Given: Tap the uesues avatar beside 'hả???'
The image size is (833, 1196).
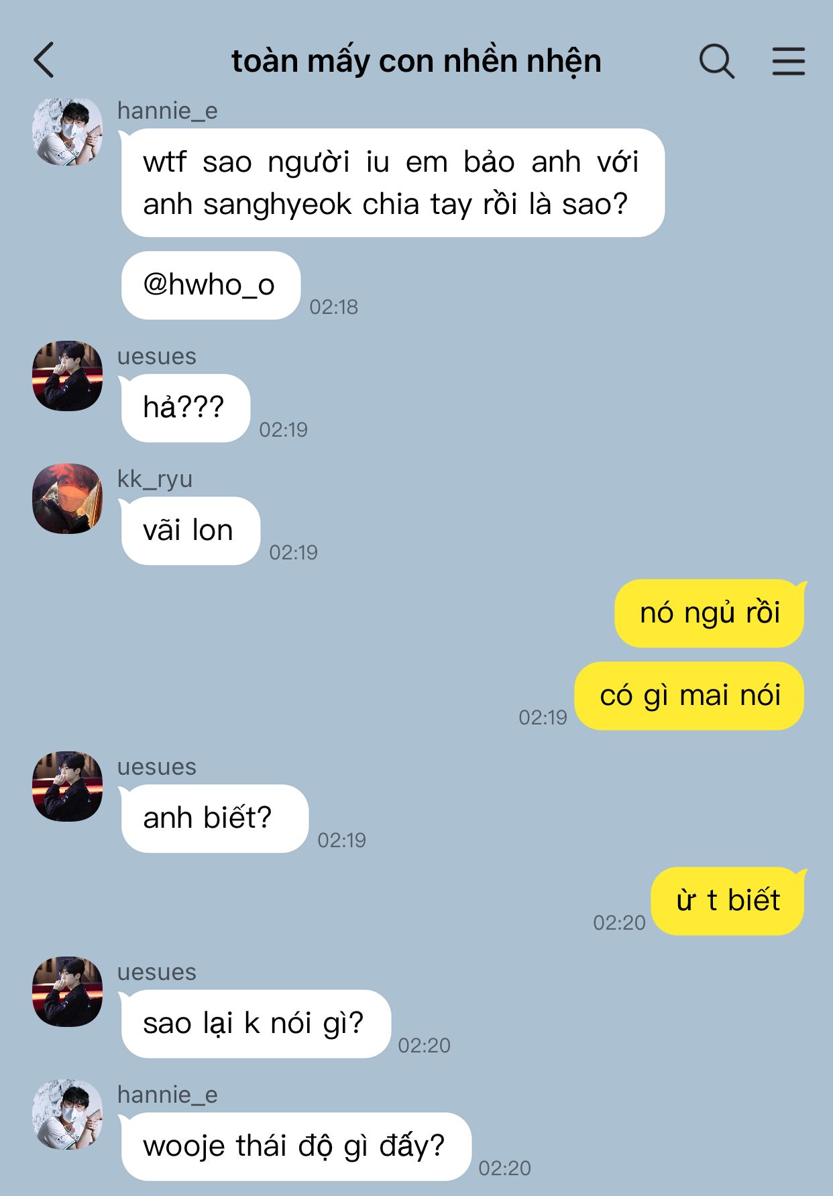Looking at the screenshot, I should click(68, 376).
